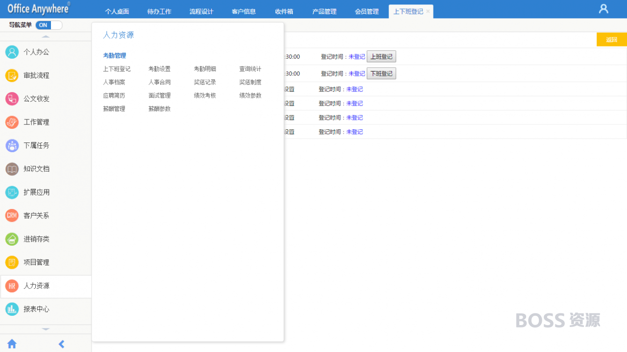The width and height of the screenshot is (627, 352).
Task: Click 未登记 beside 下班登记 button
Action: click(357, 73)
